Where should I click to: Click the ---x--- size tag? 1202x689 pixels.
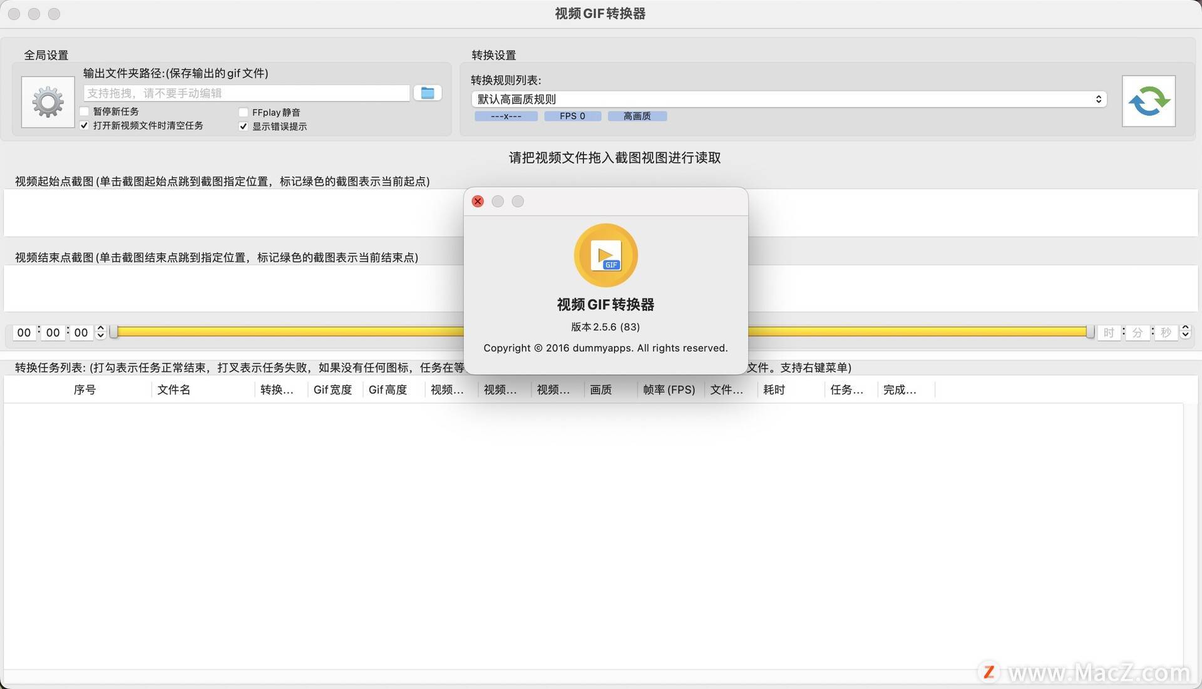pyautogui.click(x=506, y=116)
